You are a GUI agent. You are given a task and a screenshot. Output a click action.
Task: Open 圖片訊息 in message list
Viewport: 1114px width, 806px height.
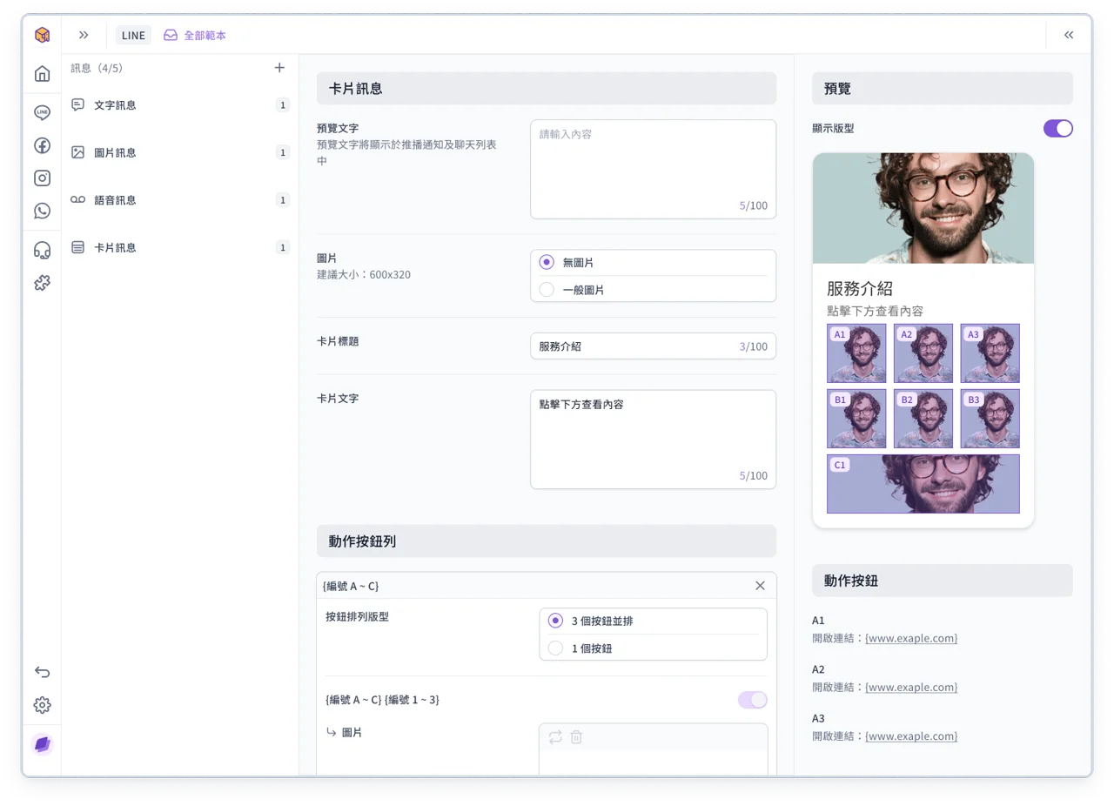[x=180, y=152]
